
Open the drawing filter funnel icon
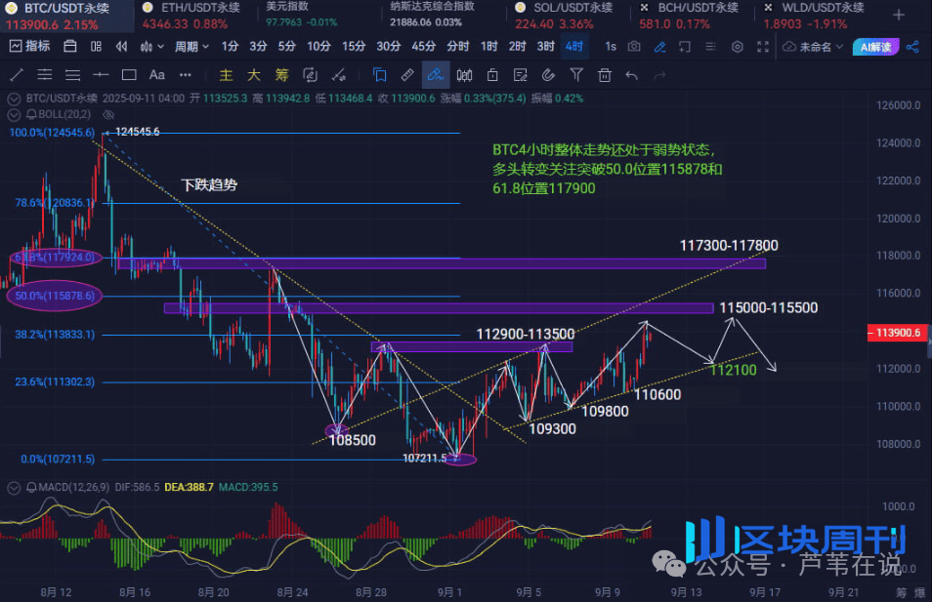(576, 75)
